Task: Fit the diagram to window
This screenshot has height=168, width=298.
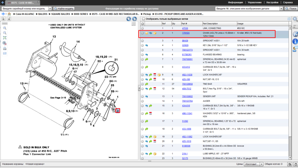Action: click(x=5, y=38)
